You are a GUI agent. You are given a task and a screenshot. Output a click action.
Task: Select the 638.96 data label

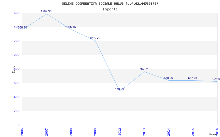(168, 78)
